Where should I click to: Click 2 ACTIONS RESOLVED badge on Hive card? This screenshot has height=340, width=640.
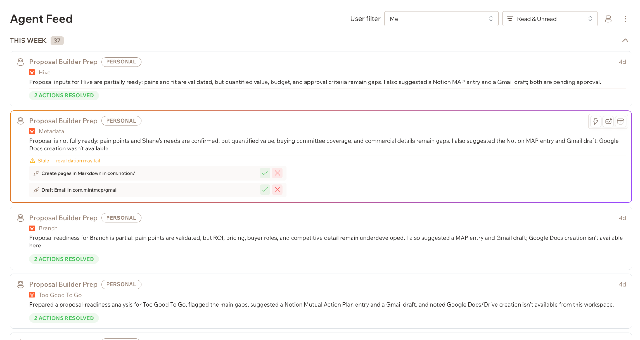[x=64, y=95]
